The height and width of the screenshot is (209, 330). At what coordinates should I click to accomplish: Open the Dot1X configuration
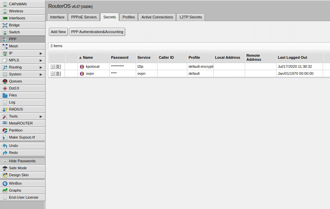point(14,88)
